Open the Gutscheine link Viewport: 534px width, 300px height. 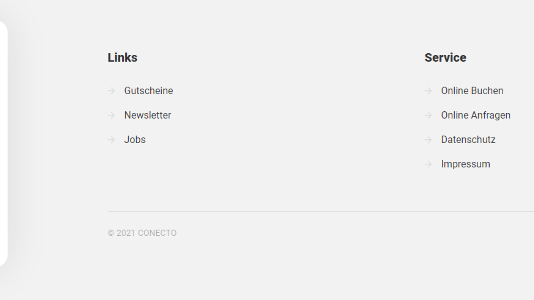click(149, 91)
